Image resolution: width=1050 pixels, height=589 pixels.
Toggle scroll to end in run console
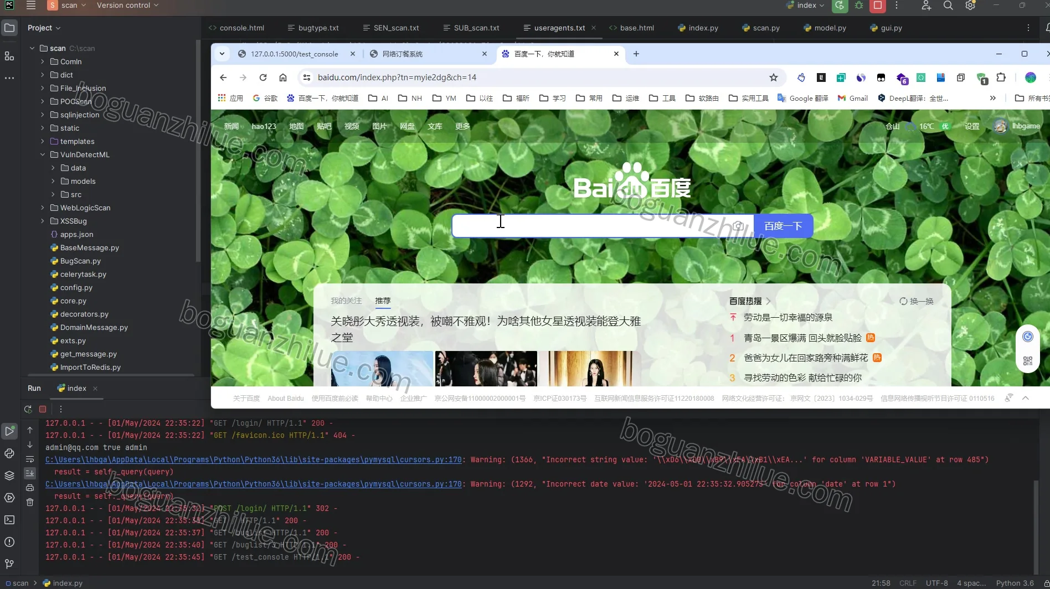(x=30, y=473)
